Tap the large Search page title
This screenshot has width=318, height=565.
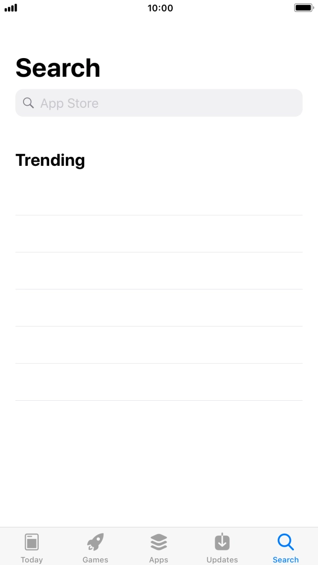[58, 68]
